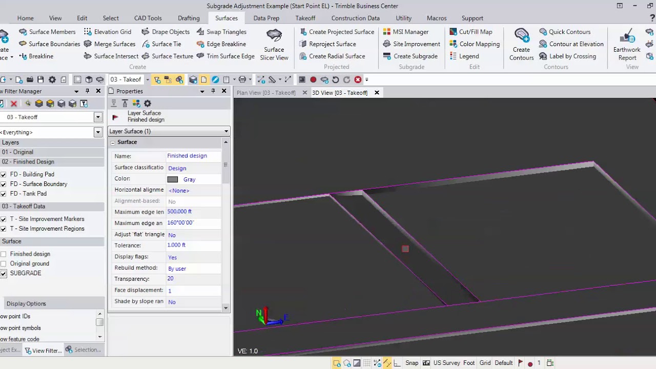Viewport: 656px width, 369px height.
Task: Open View Filter Manager pane options arrow
Action: (76, 91)
